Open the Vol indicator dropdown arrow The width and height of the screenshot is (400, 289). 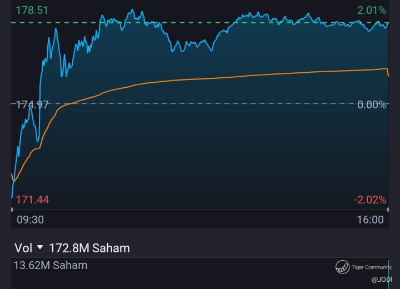[x=40, y=248]
